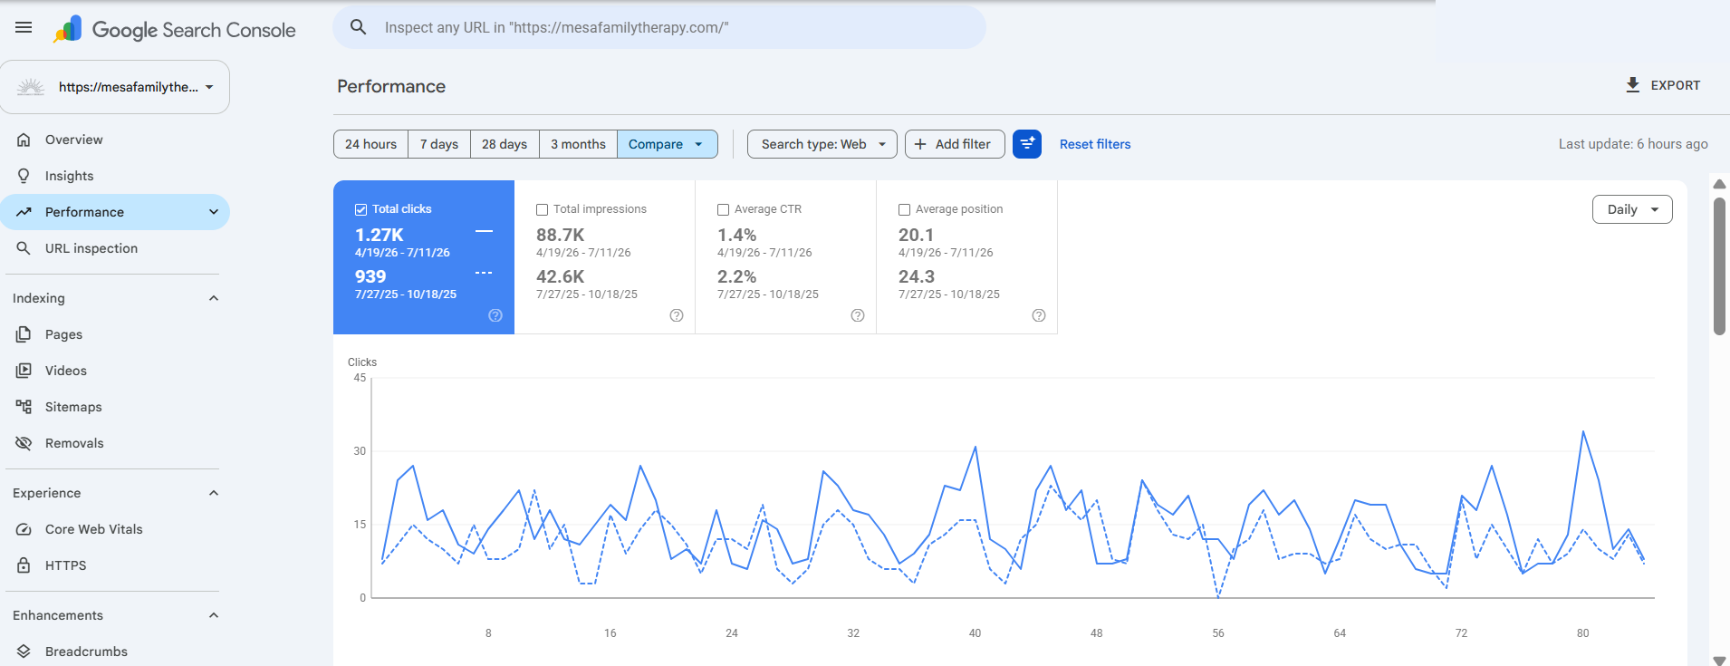Click the 1.27K total clicks value
Screen dimensions: 1730x666
pyautogui.click(x=379, y=236)
